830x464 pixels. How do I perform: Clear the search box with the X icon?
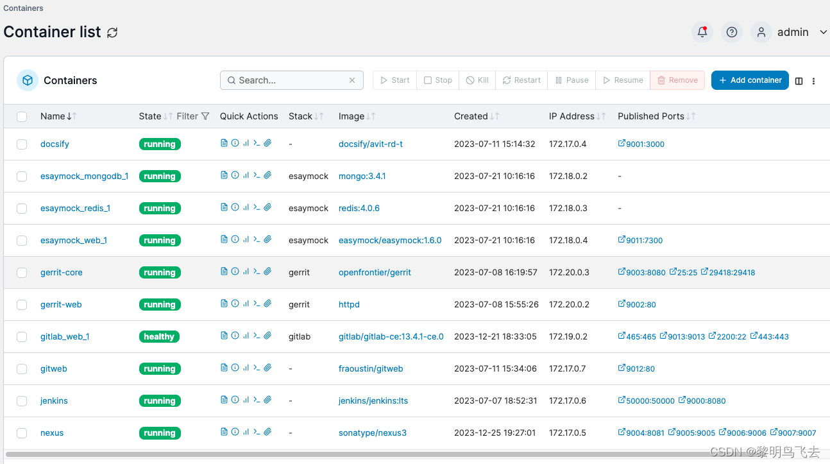(x=352, y=80)
